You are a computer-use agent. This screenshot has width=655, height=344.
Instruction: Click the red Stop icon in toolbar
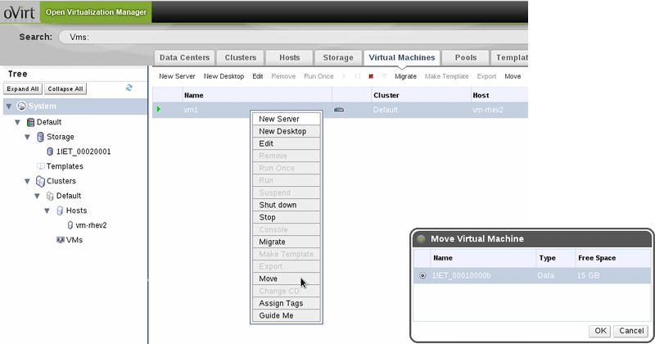[371, 76]
